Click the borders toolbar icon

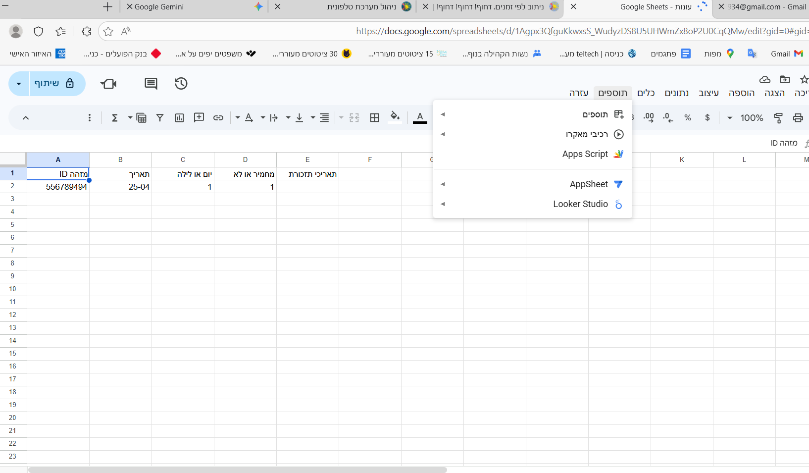(x=374, y=118)
